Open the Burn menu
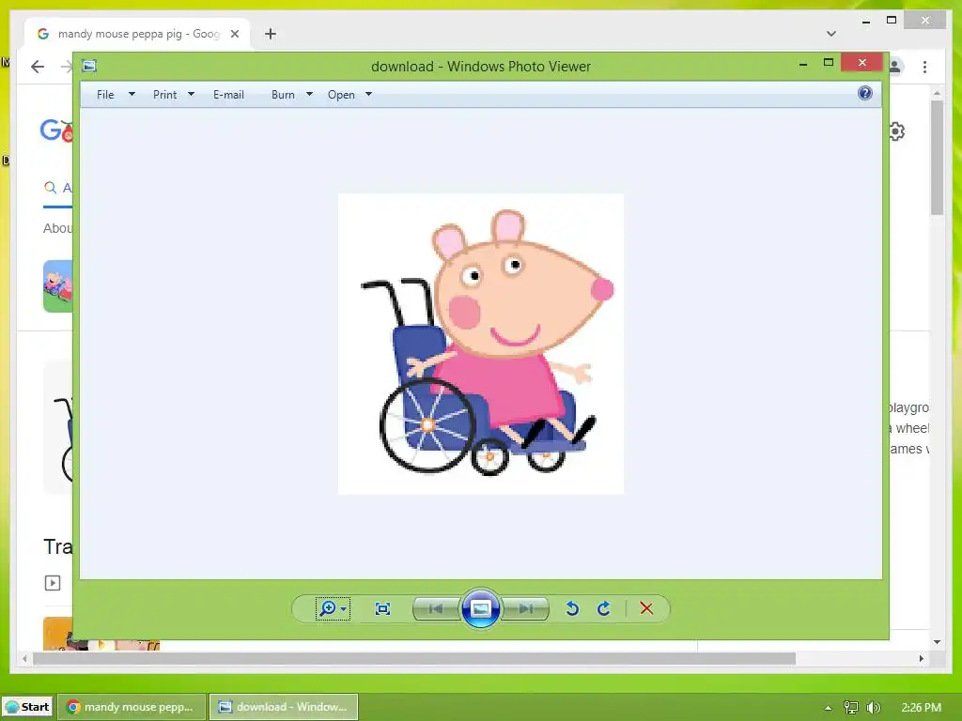 click(283, 95)
